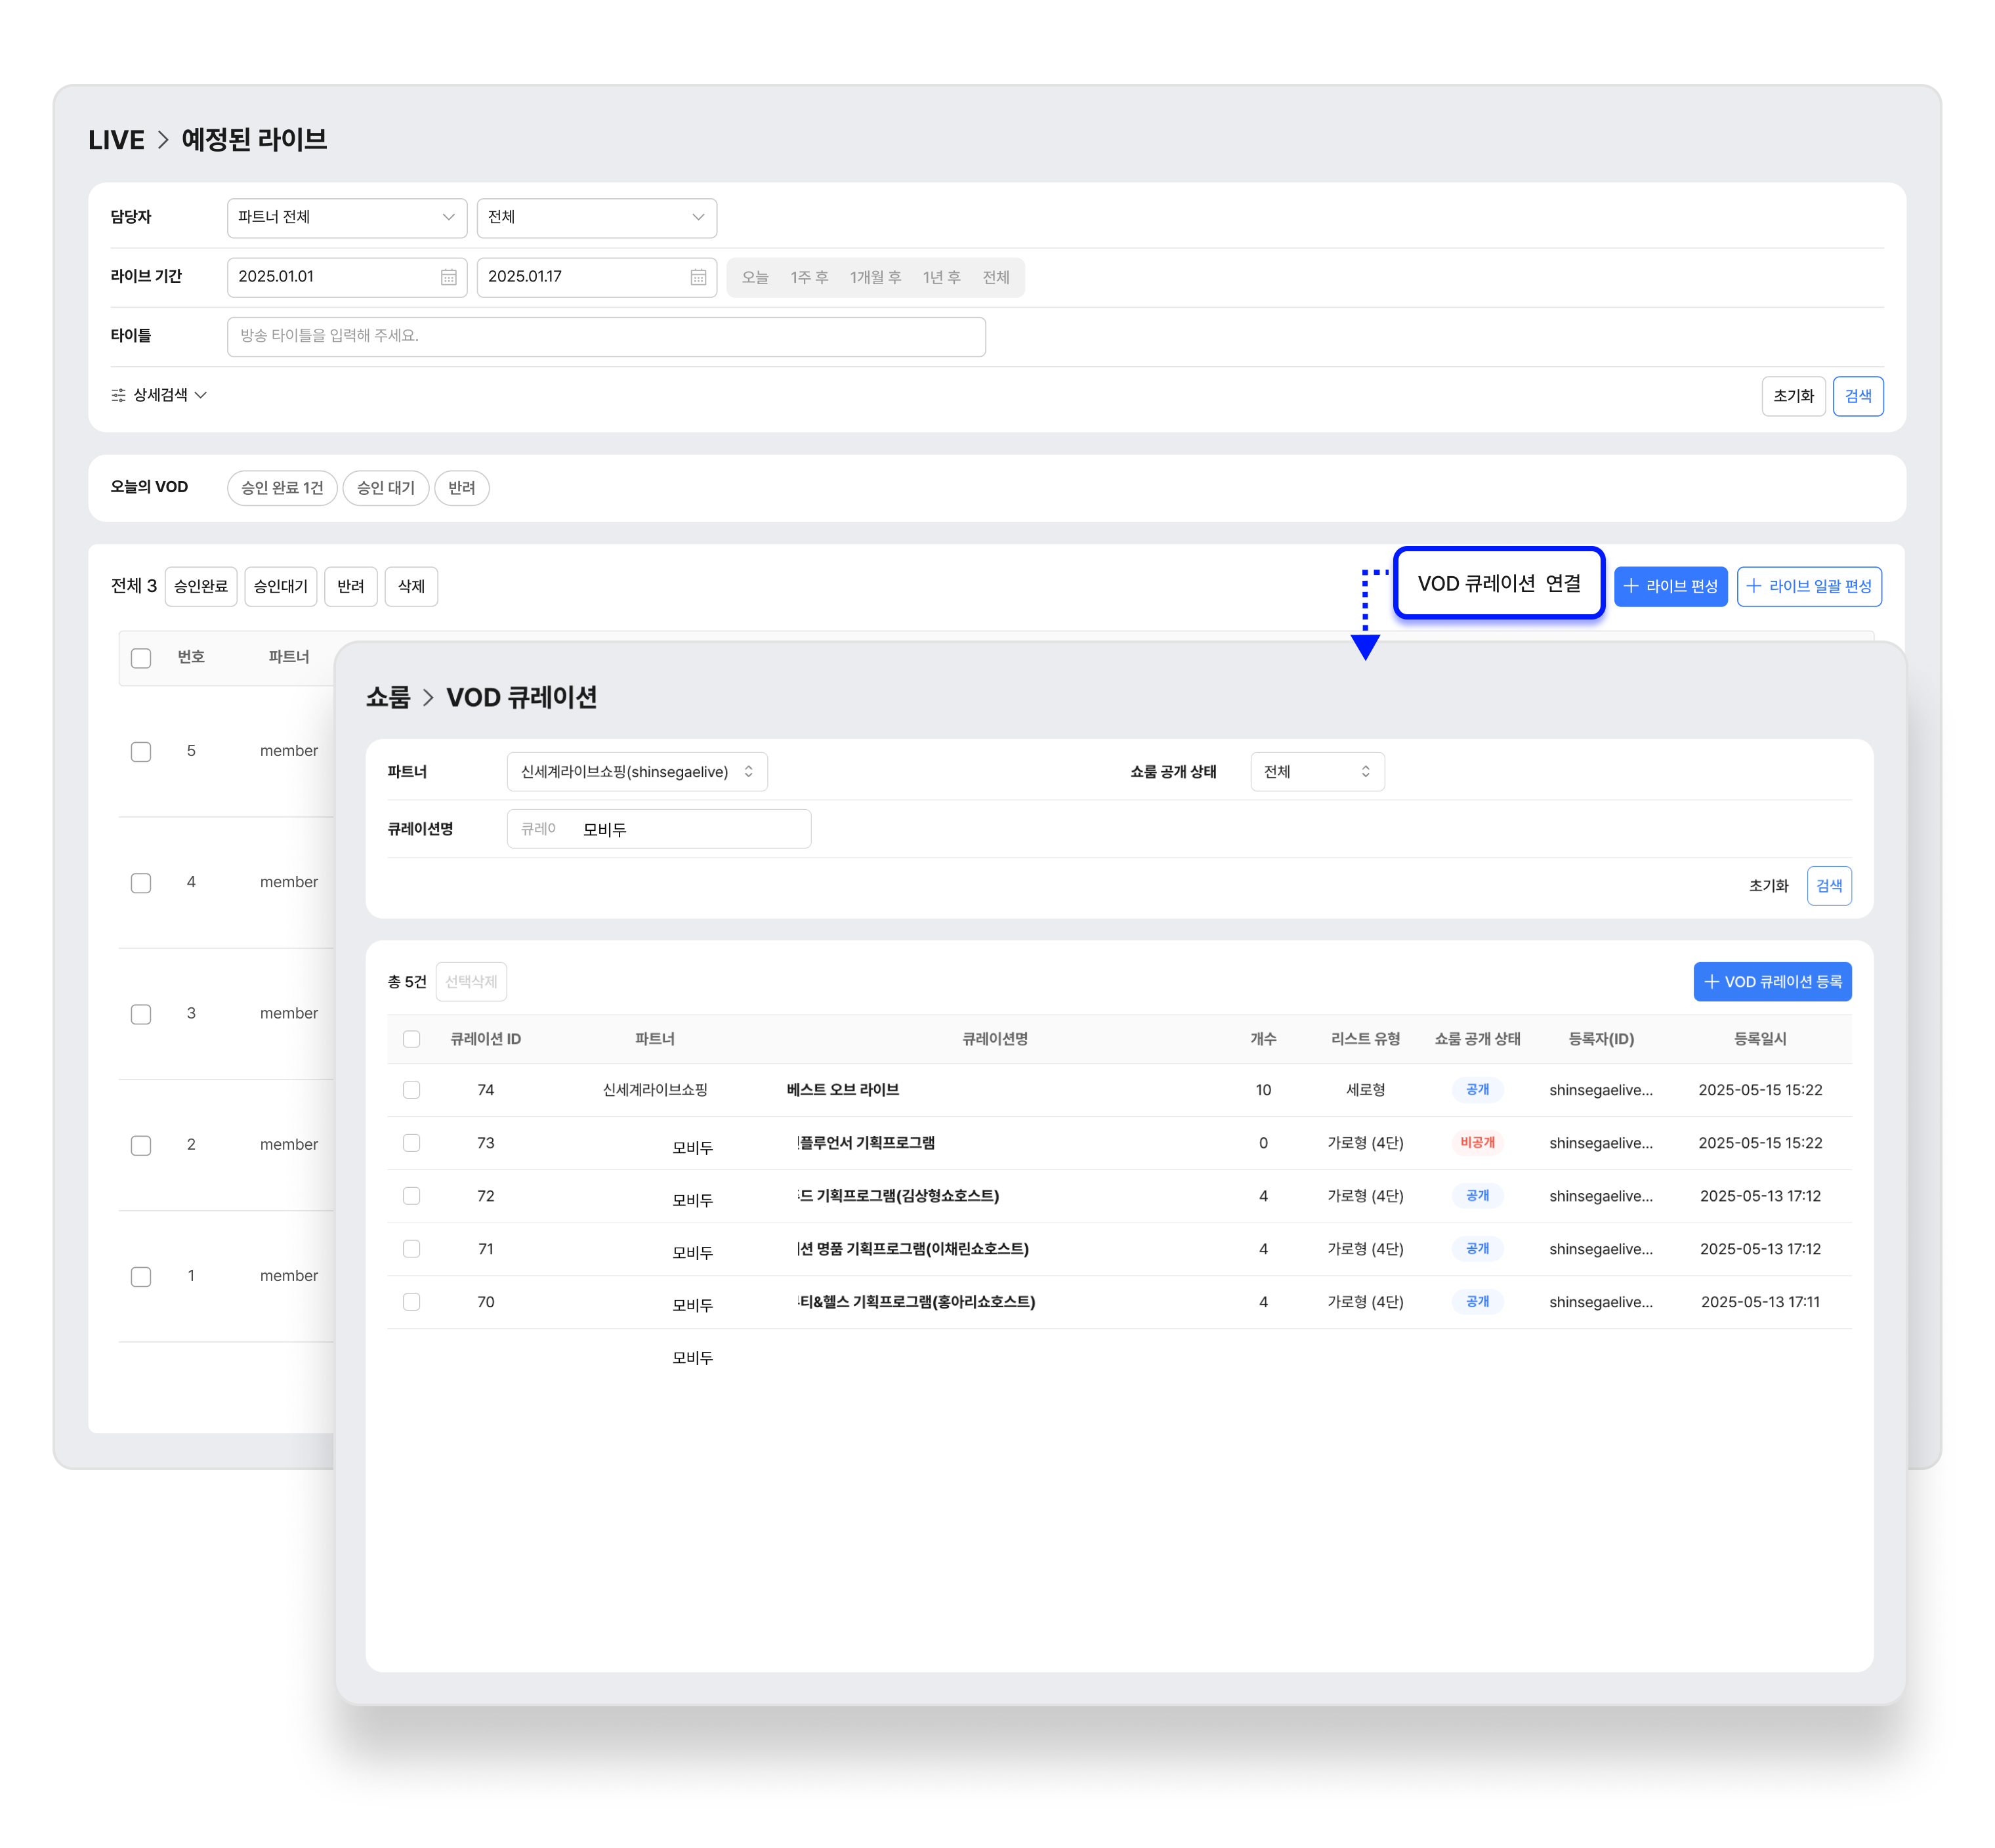The image size is (1995, 1848).
Task: Open the start date calendar icon
Action: tap(448, 277)
